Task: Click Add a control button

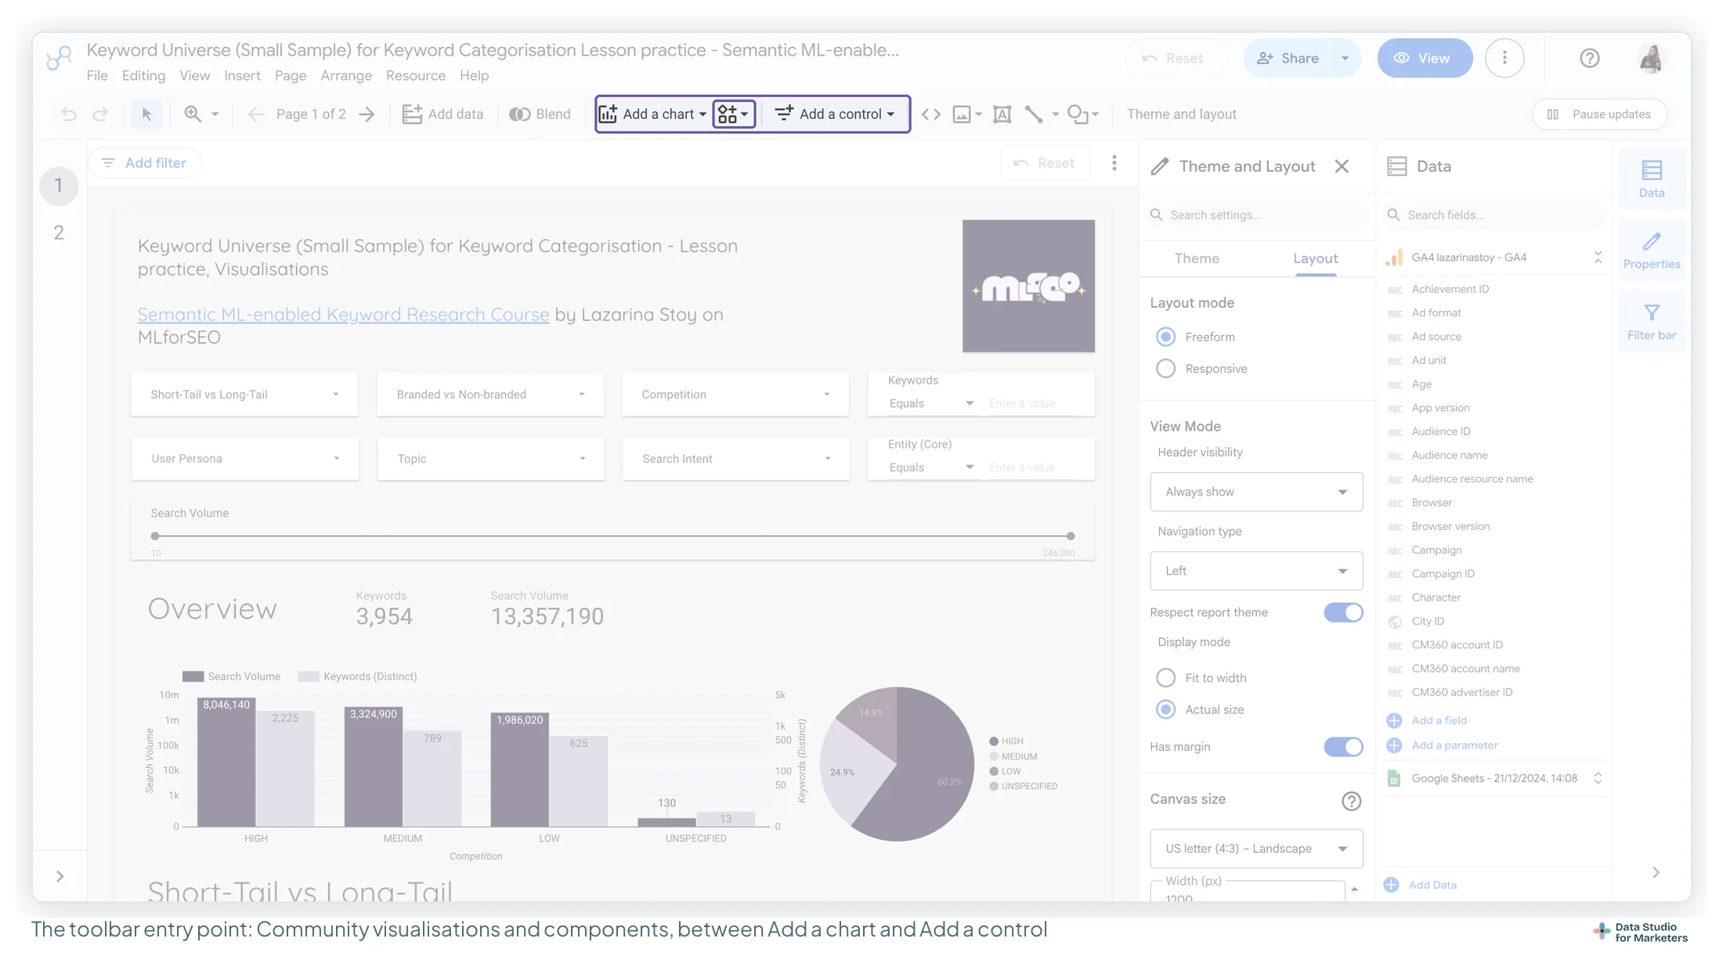Action: (835, 114)
